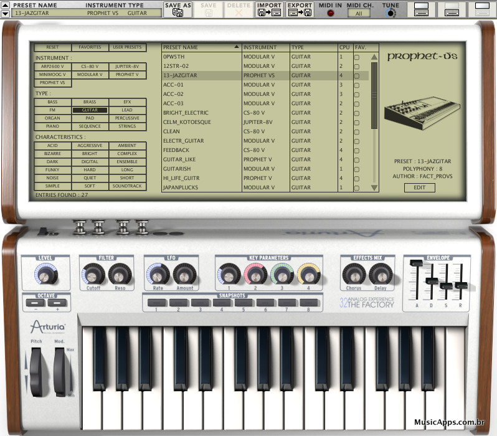The width and height of the screenshot is (497, 436).
Task: Click Snapshot button 8
Action: (x=309, y=303)
